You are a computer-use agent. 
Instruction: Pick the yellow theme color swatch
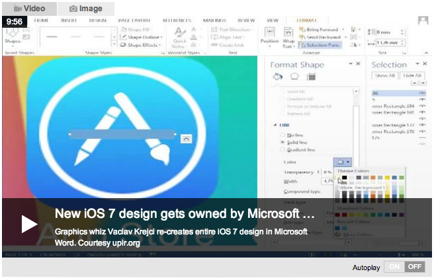(387, 178)
